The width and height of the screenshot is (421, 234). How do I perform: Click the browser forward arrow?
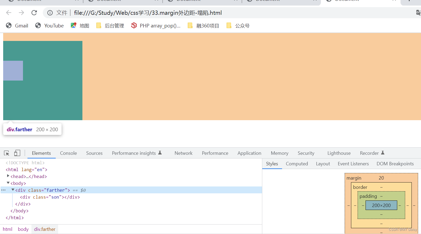pos(21,13)
